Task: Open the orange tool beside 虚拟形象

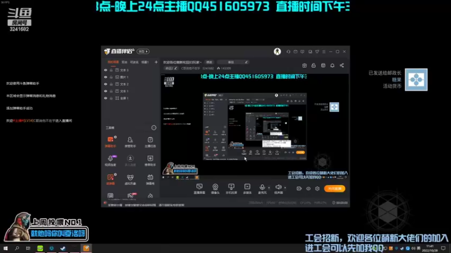Action: click(x=110, y=179)
